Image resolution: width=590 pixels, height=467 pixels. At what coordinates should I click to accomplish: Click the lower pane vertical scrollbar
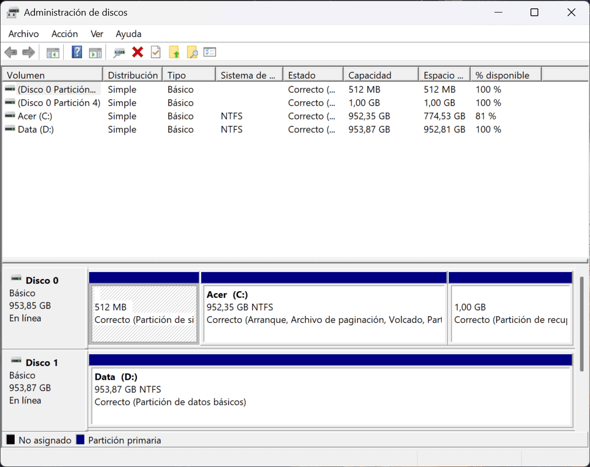click(582, 324)
